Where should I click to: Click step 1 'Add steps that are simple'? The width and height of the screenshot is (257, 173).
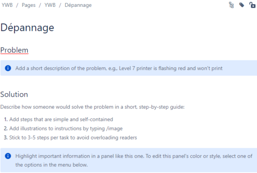pyautogui.click(x=61, y=119)
